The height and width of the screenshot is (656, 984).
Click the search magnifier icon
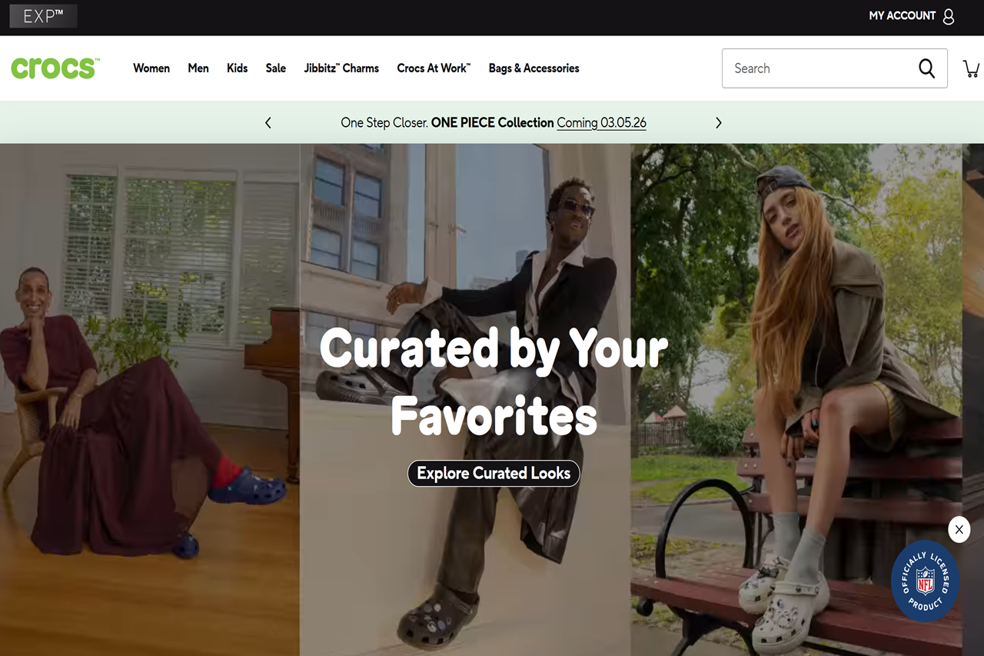click(926, 68)
